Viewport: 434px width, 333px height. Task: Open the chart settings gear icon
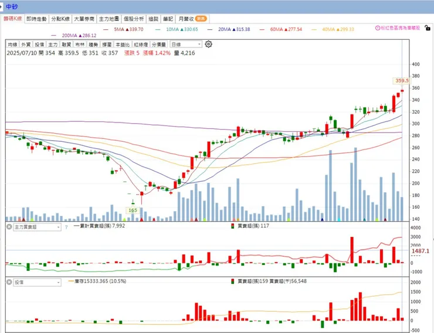point(208,44)
